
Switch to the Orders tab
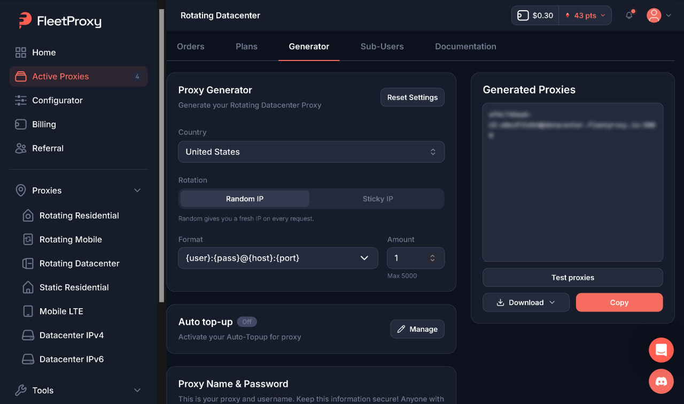click(x=191, y=47)
